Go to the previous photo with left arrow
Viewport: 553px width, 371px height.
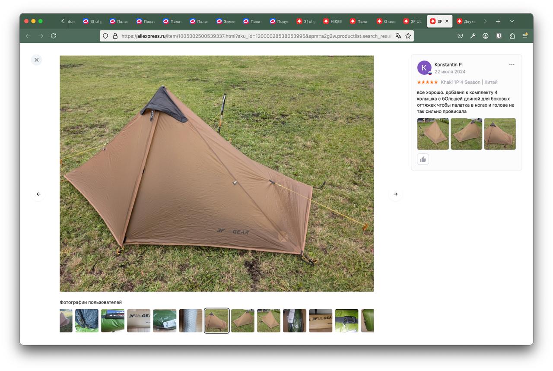point(38,194)
